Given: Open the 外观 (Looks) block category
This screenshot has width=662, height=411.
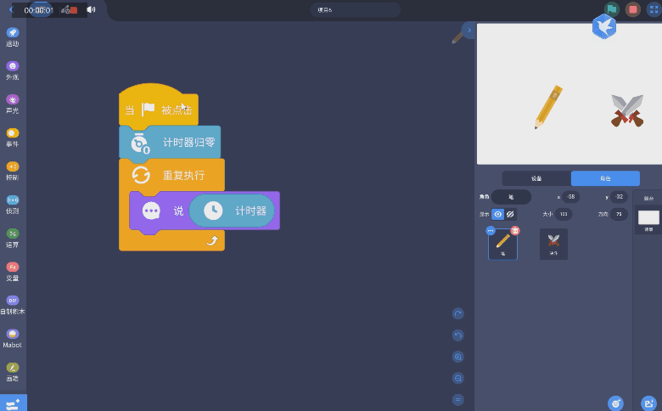Looking at the screenshot, I should [12, 70].
